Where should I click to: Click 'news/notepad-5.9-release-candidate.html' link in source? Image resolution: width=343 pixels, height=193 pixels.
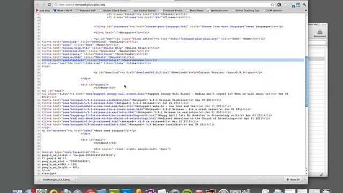coord(95,124)
